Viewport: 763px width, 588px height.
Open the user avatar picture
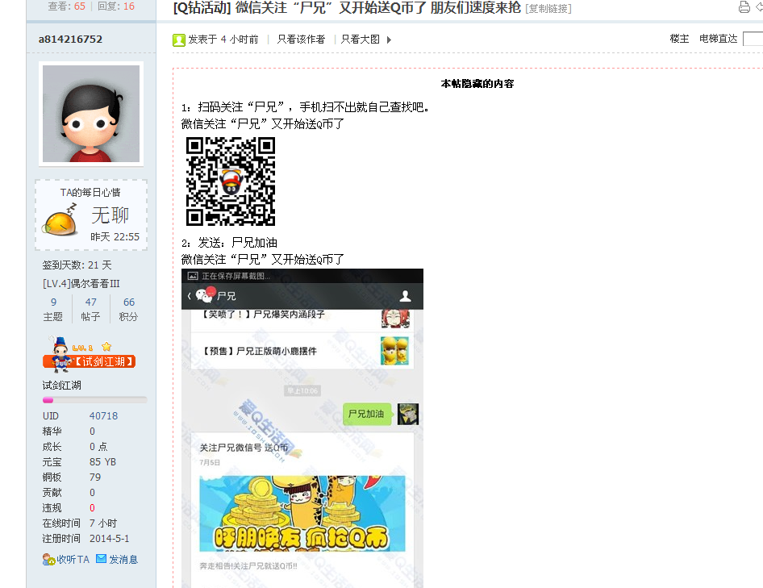pyautogui.click(x=91, y=114)
